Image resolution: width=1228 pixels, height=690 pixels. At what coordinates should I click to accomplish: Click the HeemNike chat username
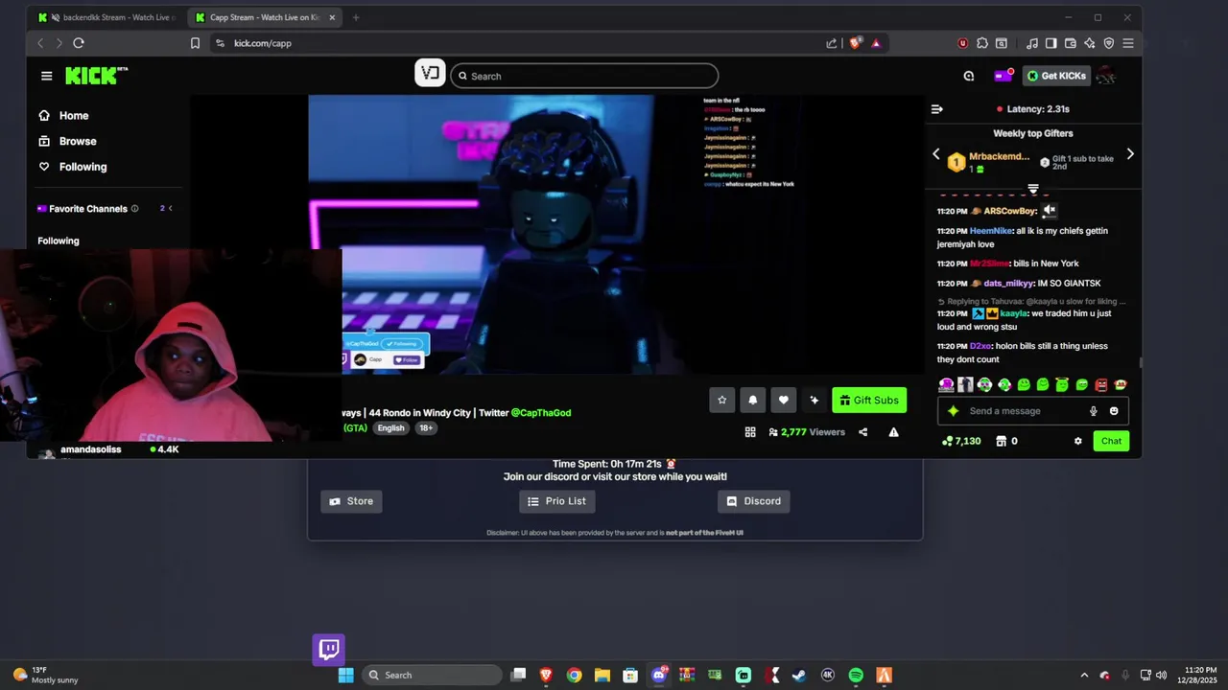pyautogui.click(x=991, y=231)
